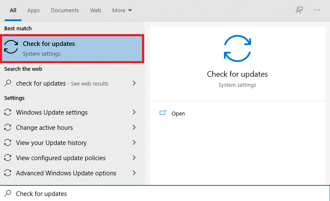Expand the View your Update history chevron
This screenshot has width=330, height=201.
coord(134,143)
